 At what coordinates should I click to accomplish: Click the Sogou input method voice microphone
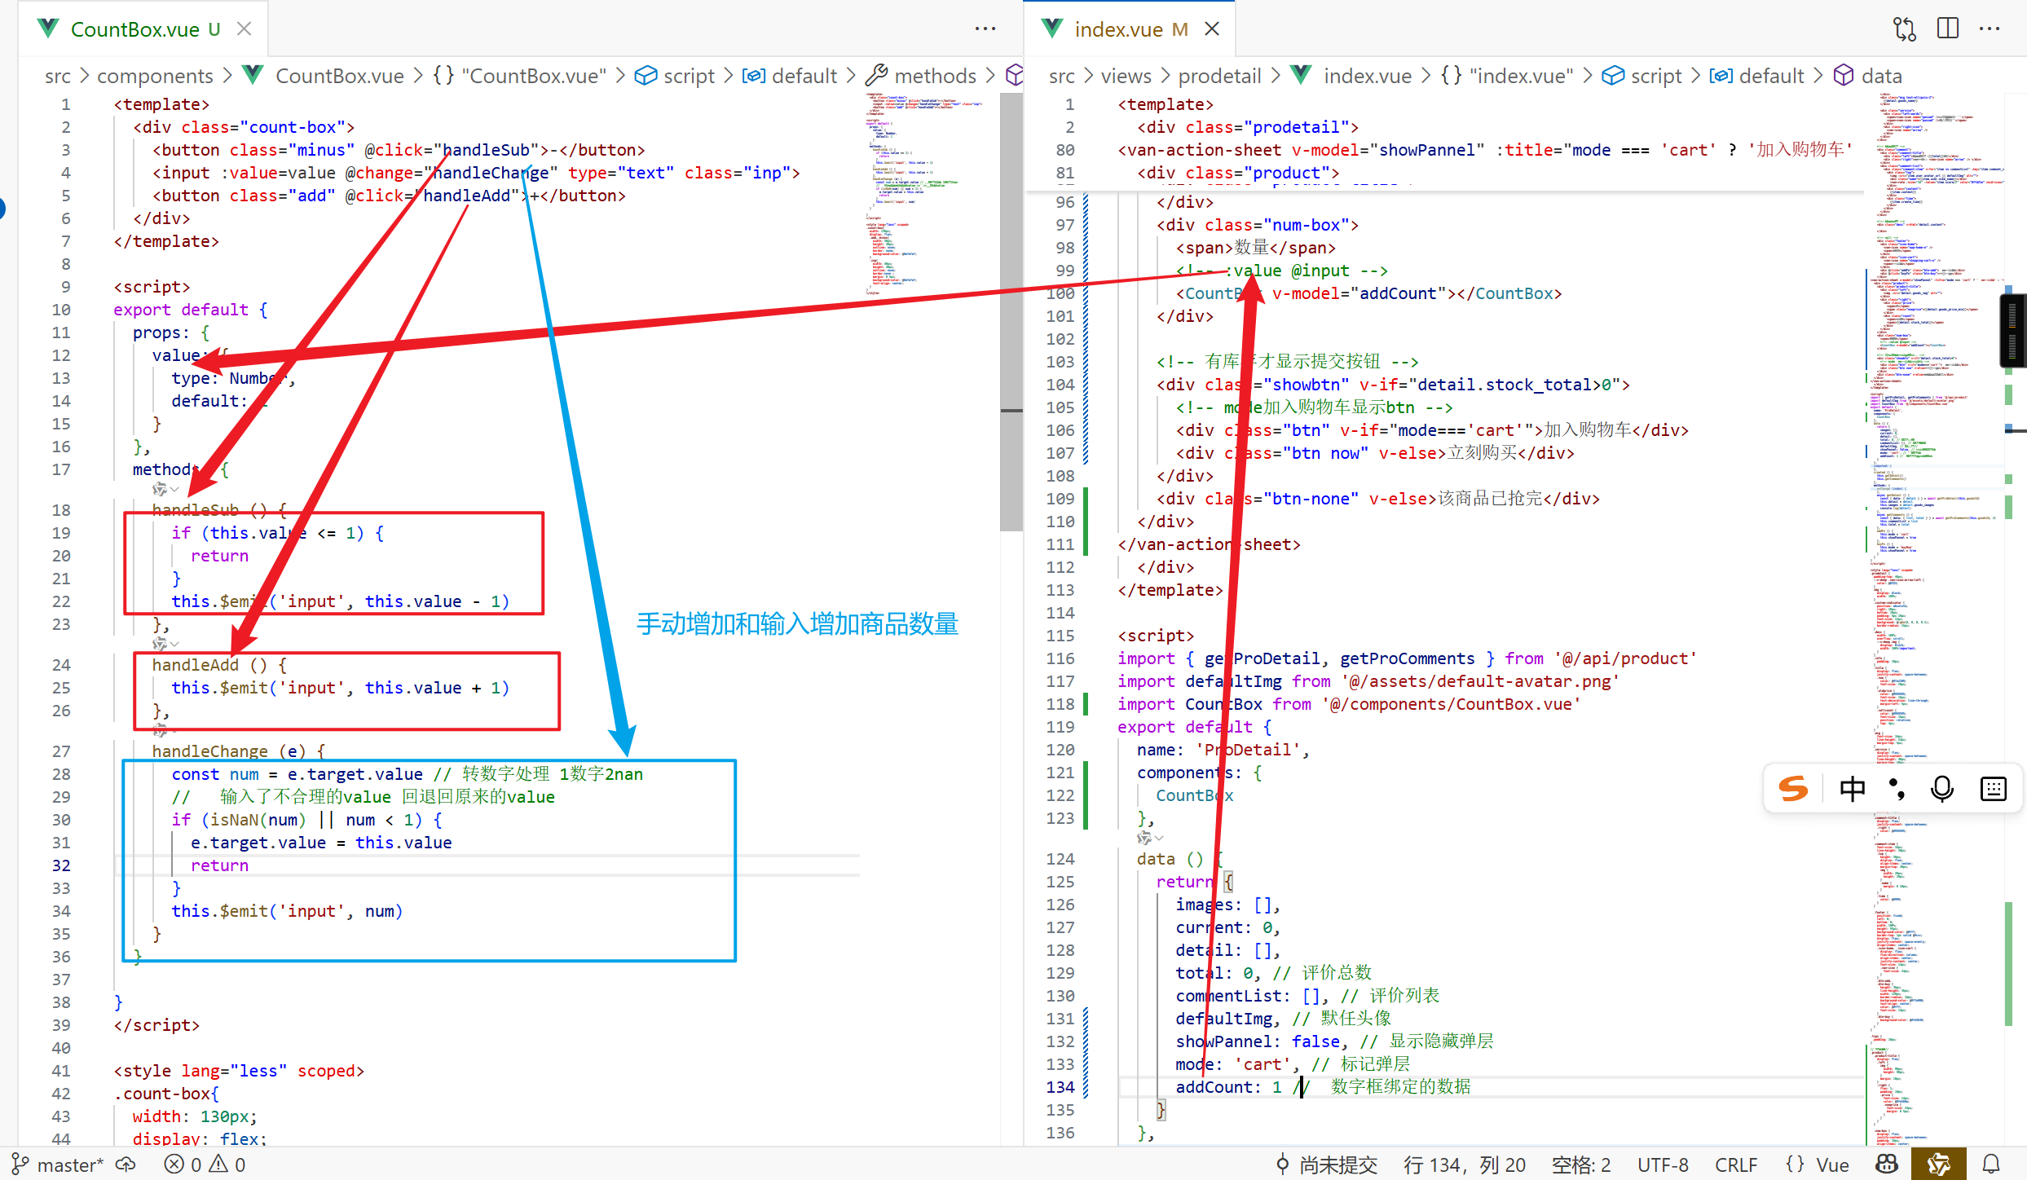[1942, 788]
